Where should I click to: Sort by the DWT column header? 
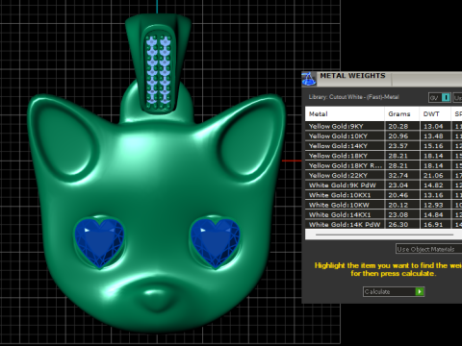[x=435, y=113]
